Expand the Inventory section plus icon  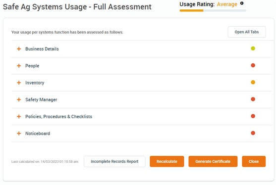click(19, 83)
